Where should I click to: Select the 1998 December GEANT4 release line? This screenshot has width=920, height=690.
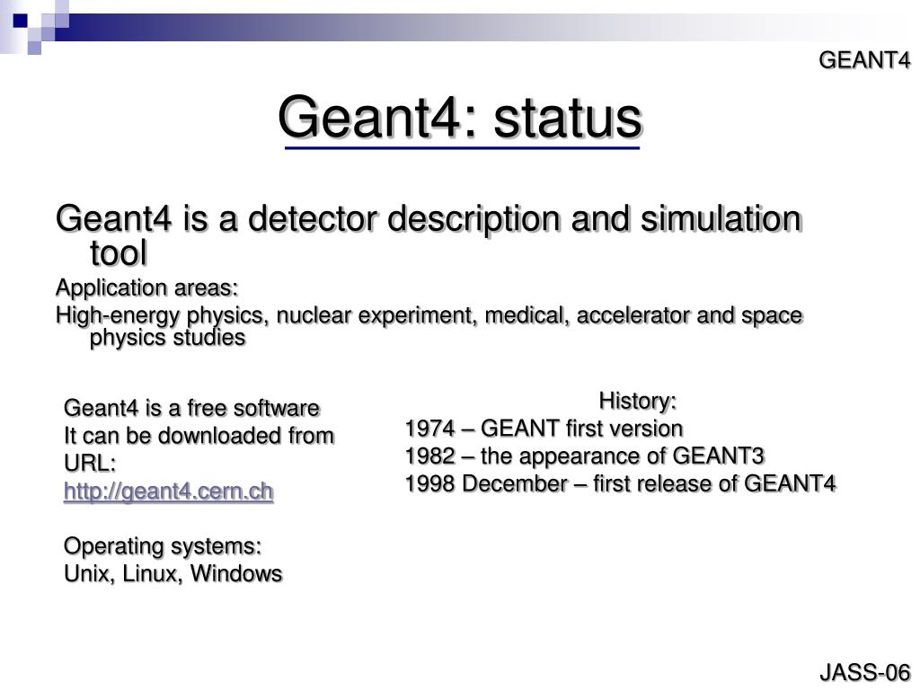pos(620,483)
